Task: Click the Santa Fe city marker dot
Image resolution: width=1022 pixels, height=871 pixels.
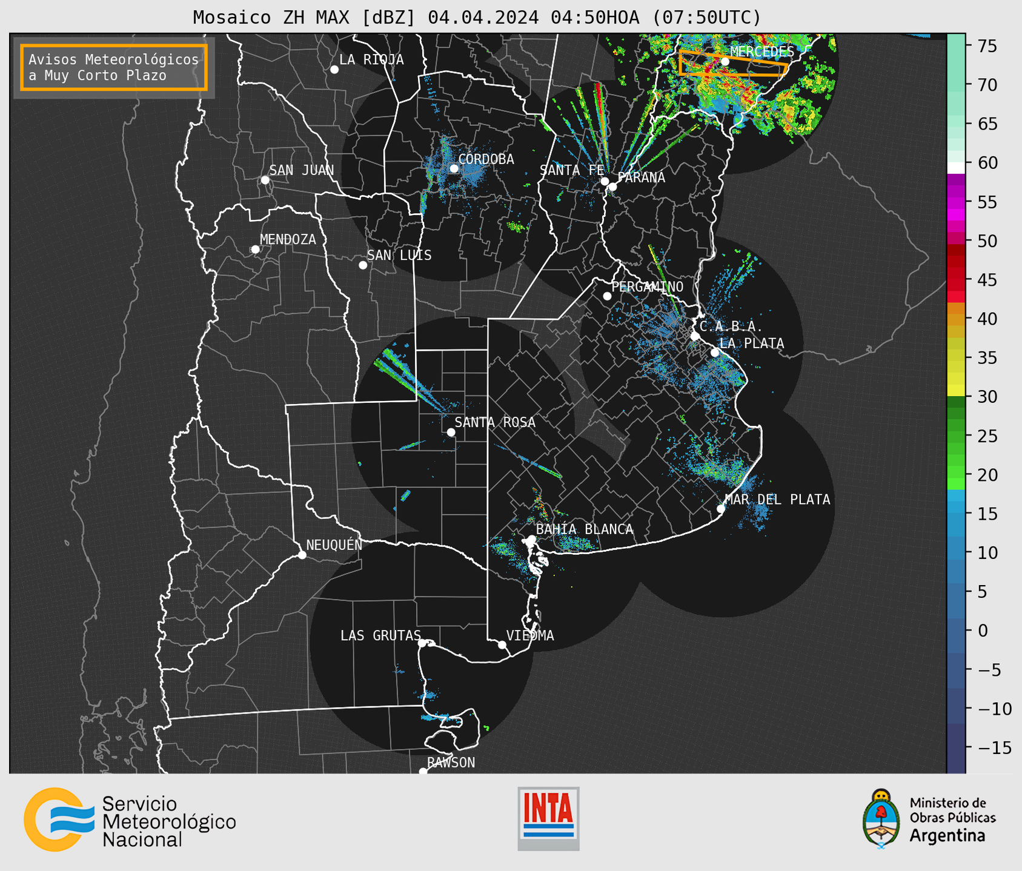Action: [605, 181]
